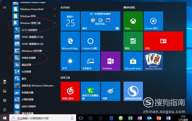Screen dimensions: 192x121
Task: Open the user account picture
Action: click(5, 82)
